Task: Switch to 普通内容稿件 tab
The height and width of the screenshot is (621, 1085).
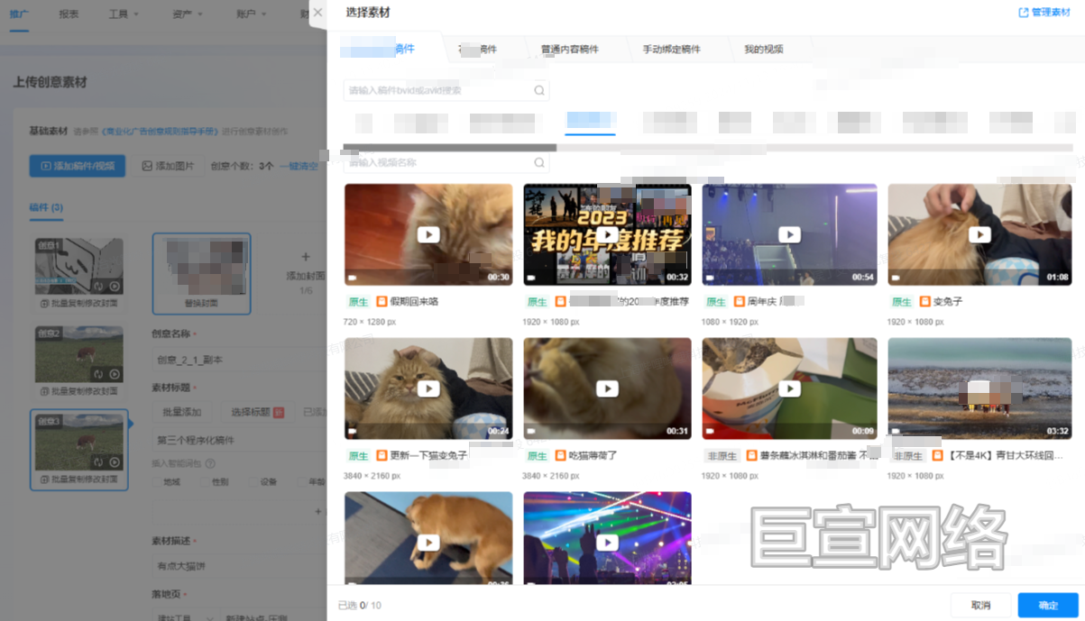Action: [x=570, y=50]
